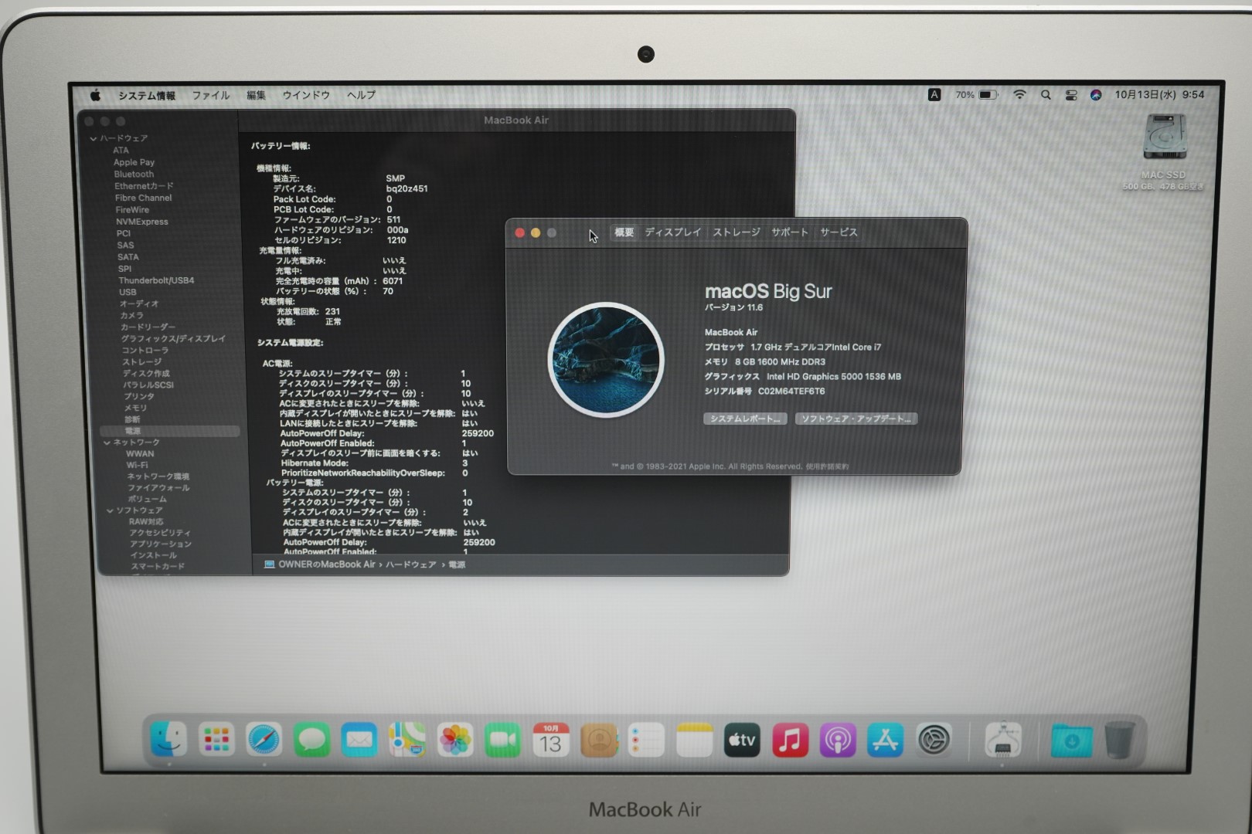Open システム情報 application menu
The image size is (1252, 834).
[147, 96]
